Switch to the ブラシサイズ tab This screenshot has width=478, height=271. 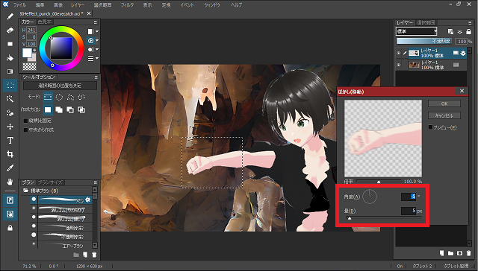[50, 182]
